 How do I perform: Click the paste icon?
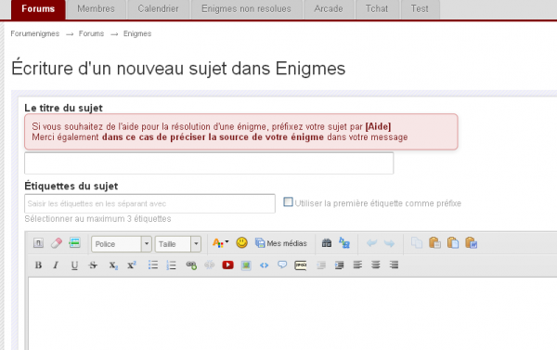[x=434, y=243]
